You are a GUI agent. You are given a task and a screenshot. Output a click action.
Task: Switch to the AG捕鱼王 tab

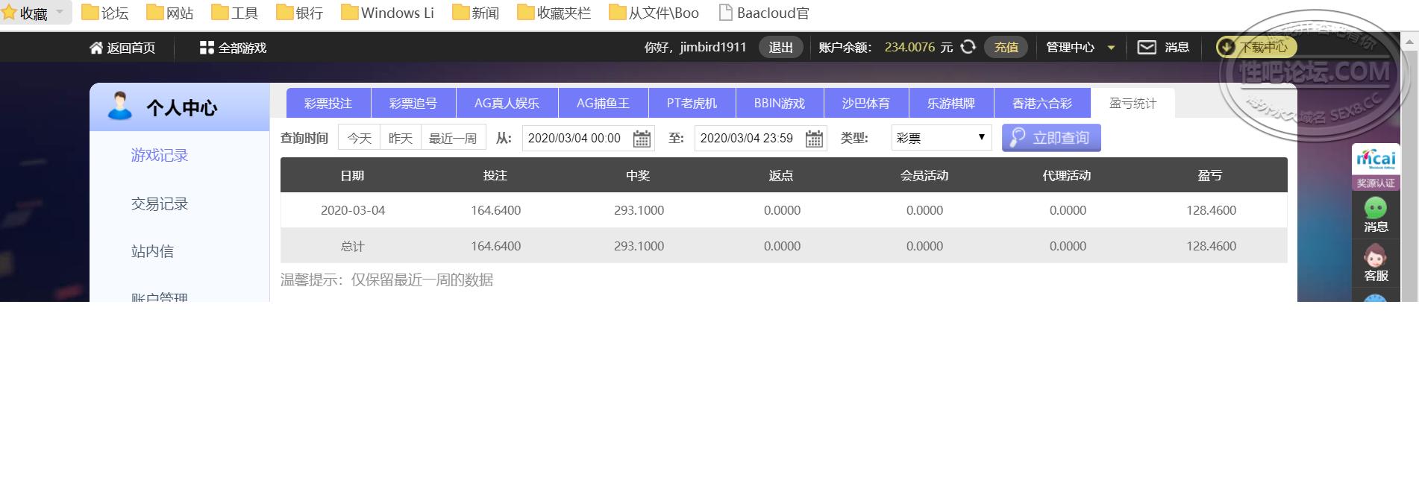click(x=603, y=103)
